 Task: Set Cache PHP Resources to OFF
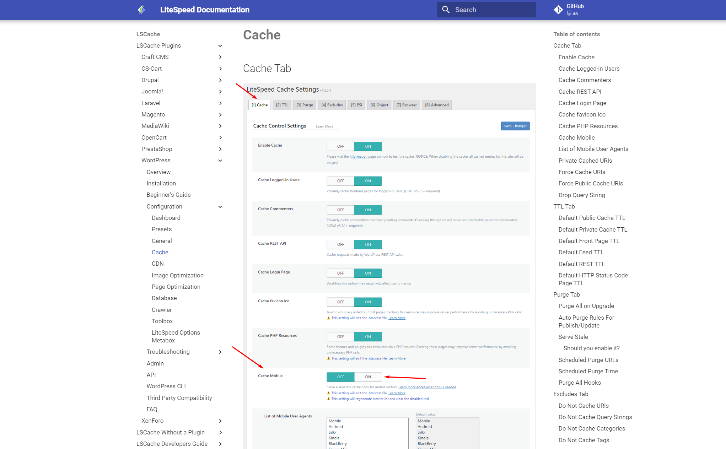(x=340, y=337)
